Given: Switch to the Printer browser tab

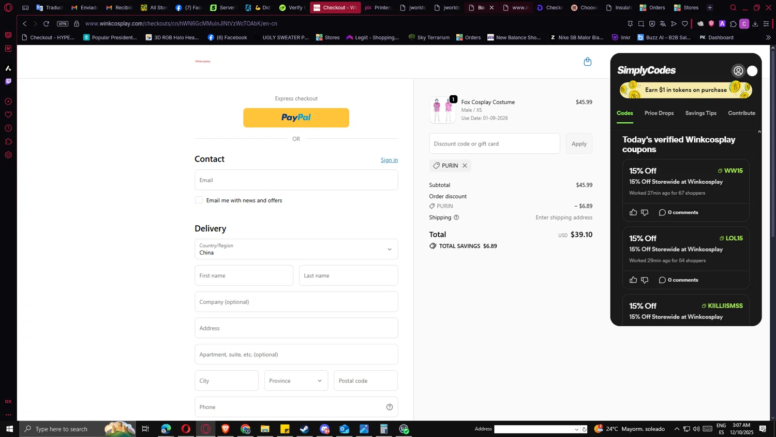Looking at the screenshot, I should 378,8.
